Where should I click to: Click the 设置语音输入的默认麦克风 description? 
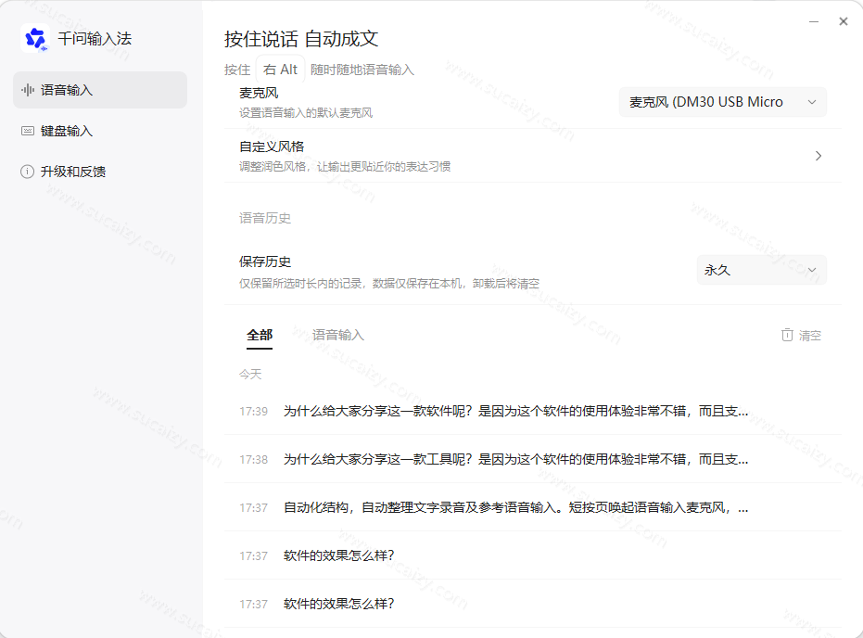point(306,113)
